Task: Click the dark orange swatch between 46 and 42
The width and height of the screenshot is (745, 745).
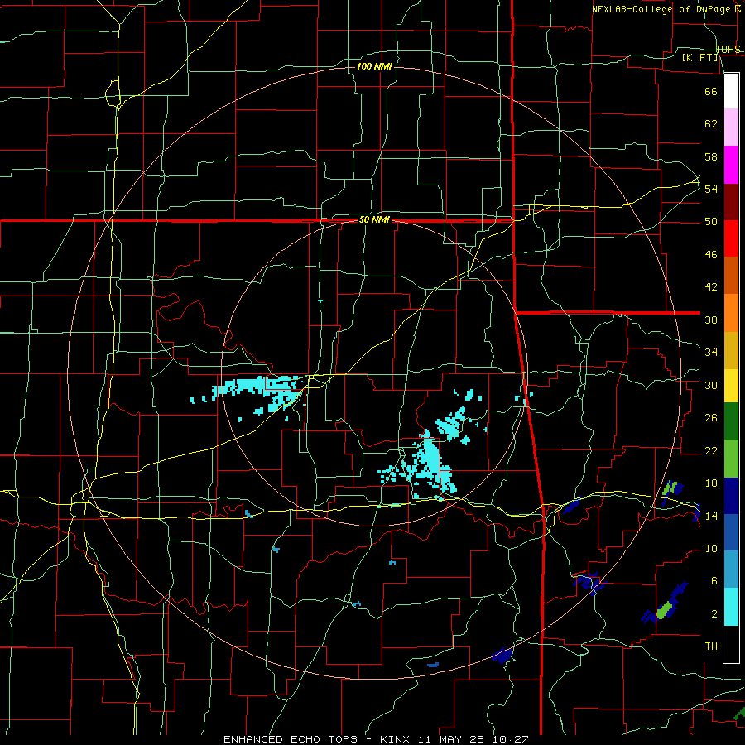Action: tap(731, 276)
